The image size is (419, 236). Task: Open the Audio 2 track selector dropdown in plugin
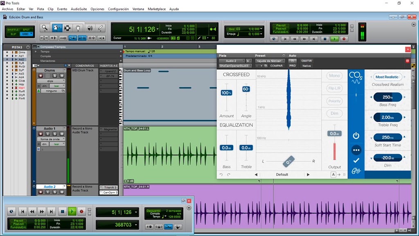pyautogui.click(x=232, y=61)
